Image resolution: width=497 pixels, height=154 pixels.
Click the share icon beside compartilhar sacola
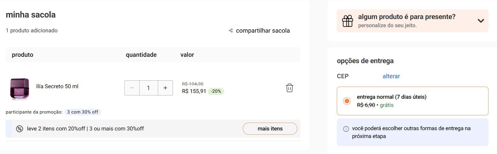231,30
